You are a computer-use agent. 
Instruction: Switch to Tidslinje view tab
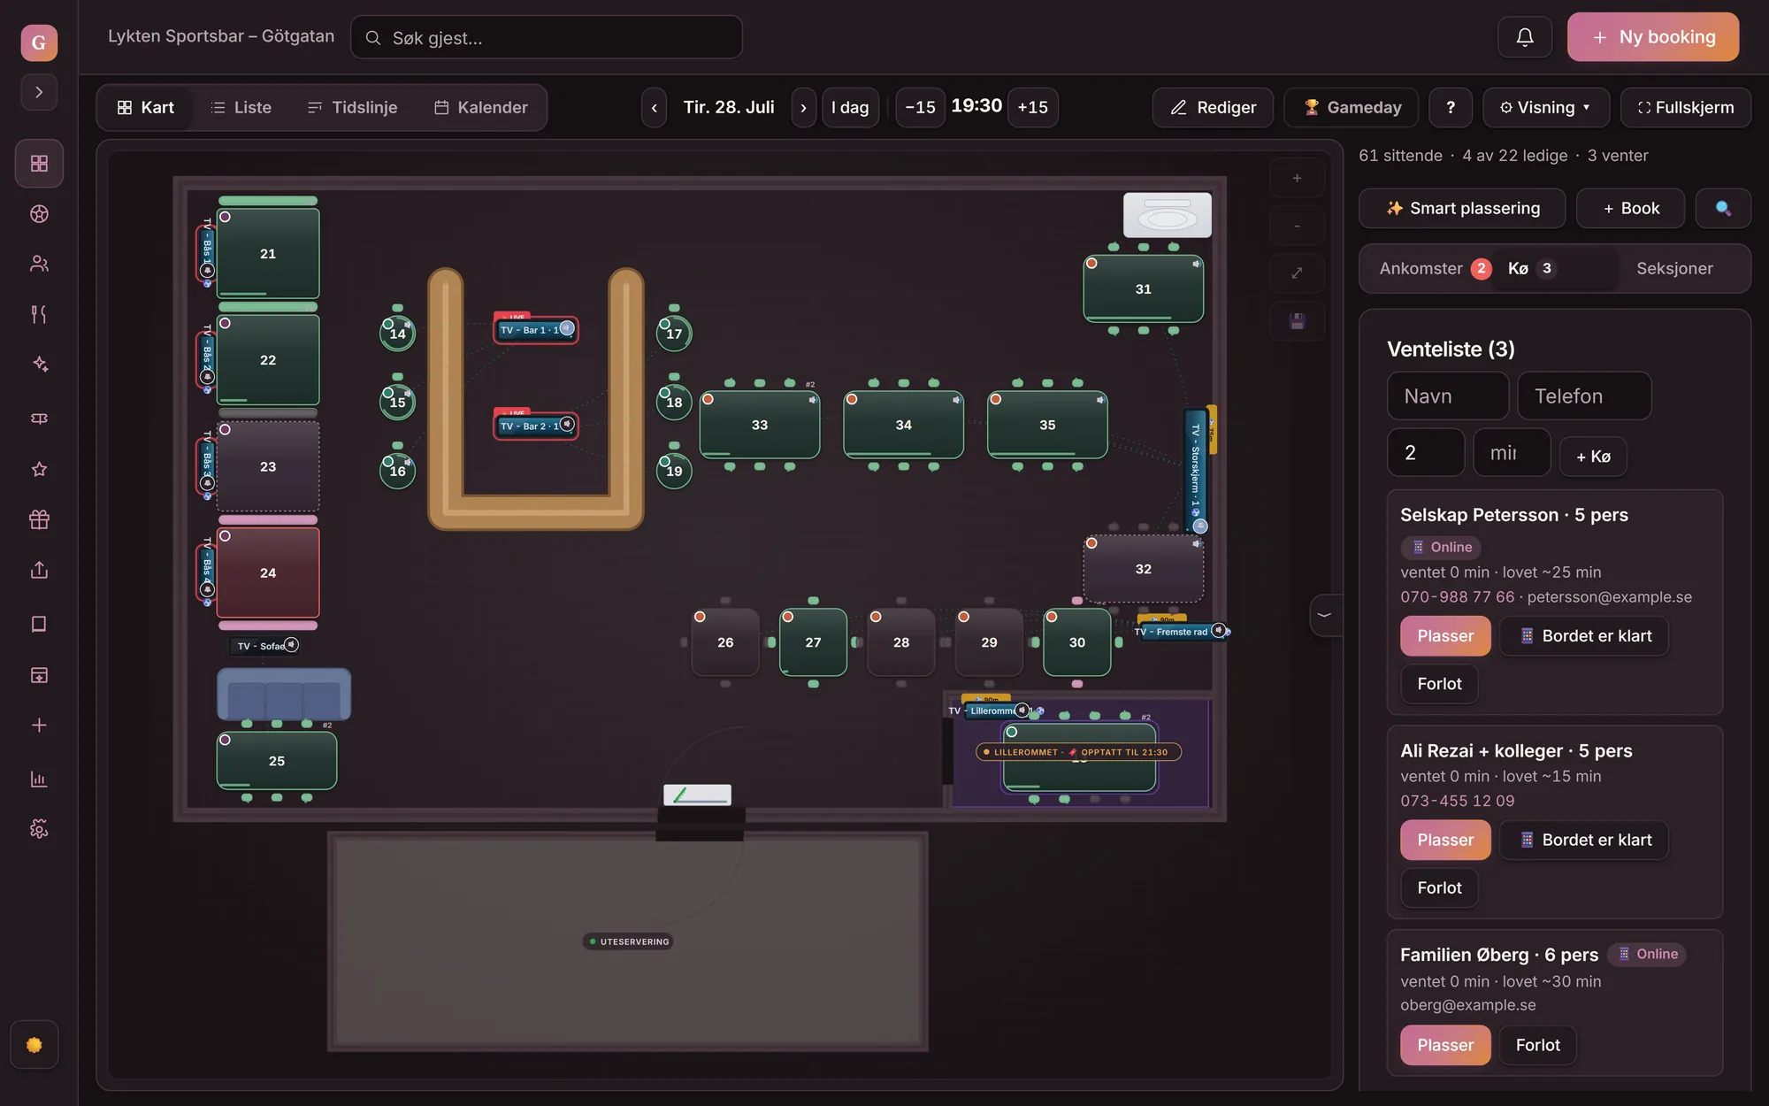(352, 107)
